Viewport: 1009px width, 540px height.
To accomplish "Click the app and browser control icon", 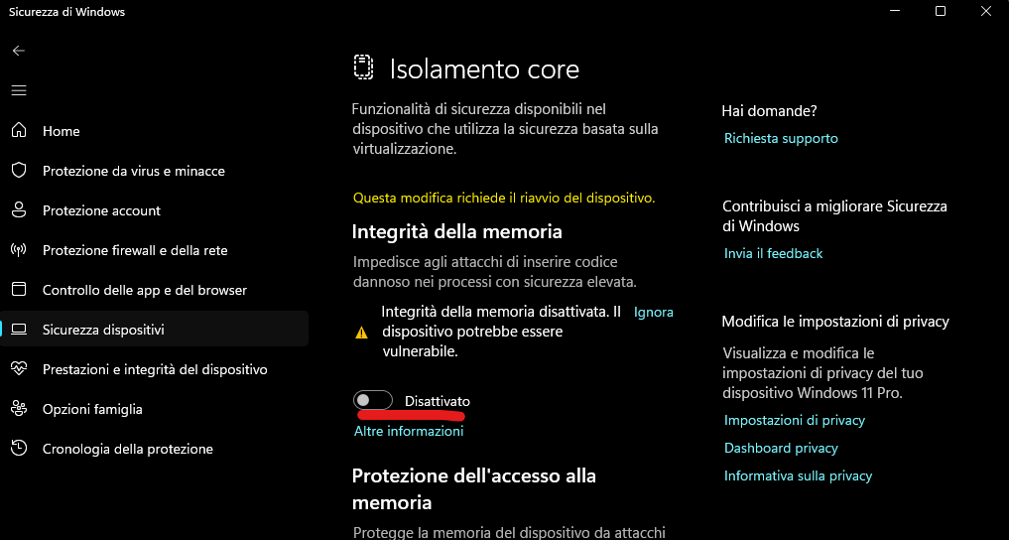I will (x=19, y=290).
